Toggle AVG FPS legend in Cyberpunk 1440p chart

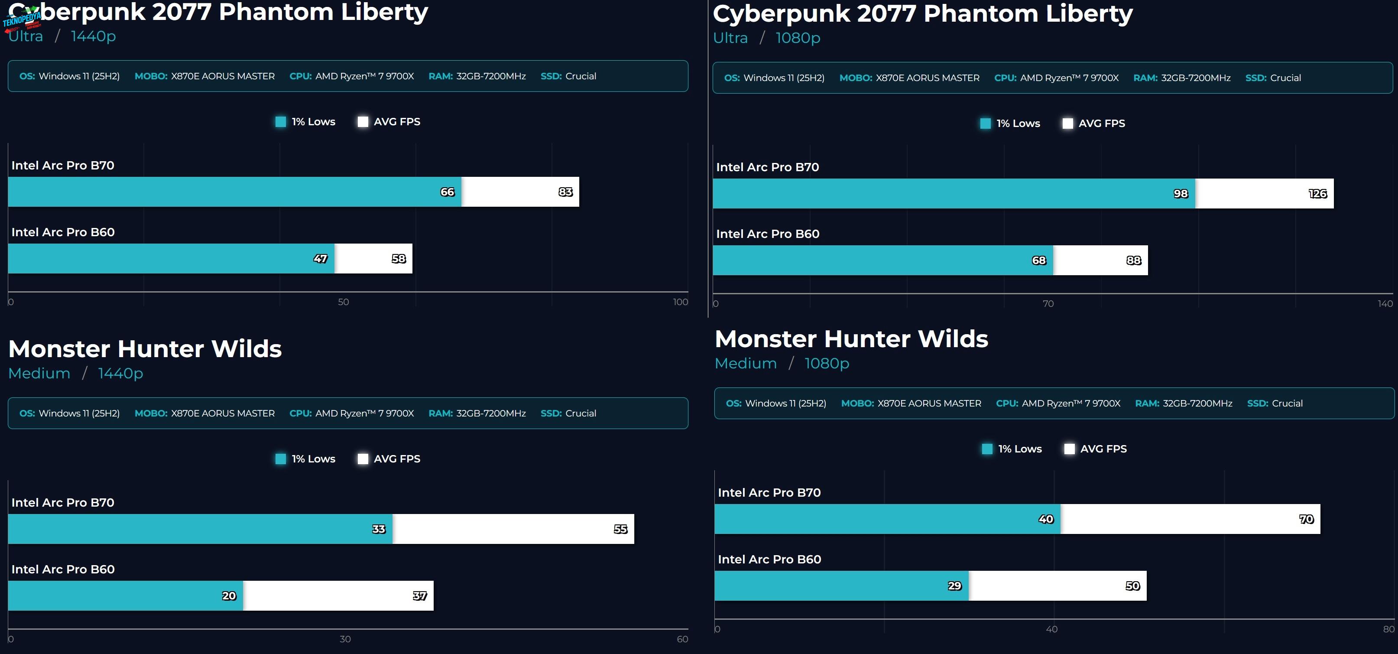click(x=389, y=122)
